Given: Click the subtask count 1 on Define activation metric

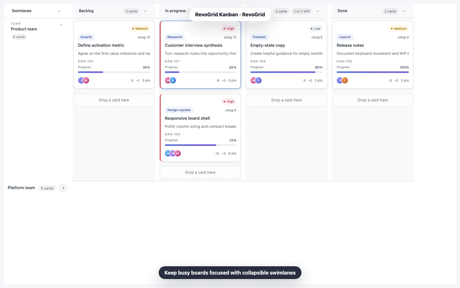Looking at the screenshot, I should click(138, 81).
